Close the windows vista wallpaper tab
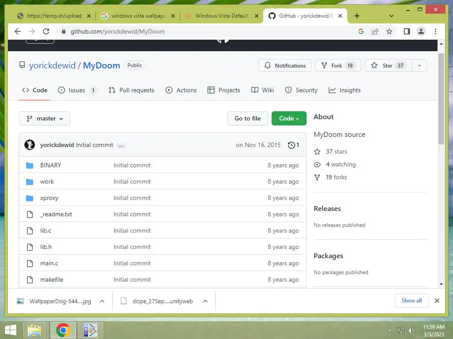Screen dimensions: 453x339 (x=173, y=16)
